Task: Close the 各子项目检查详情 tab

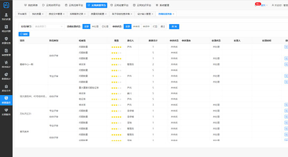Action: [131, 14]
